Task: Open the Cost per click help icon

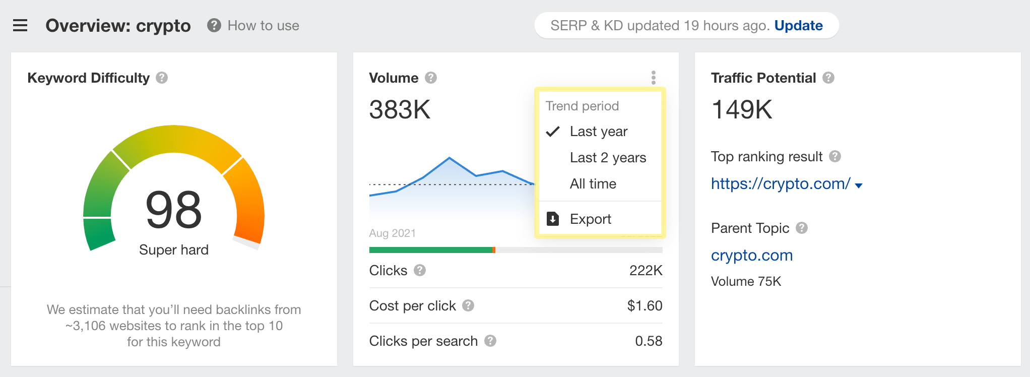Action: pos(468,305)
